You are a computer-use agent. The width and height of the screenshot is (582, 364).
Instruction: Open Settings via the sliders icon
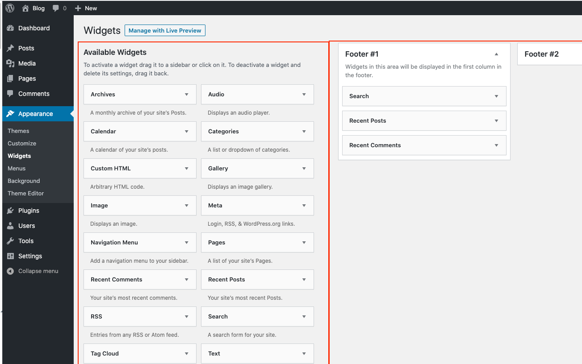click(10, 256)
